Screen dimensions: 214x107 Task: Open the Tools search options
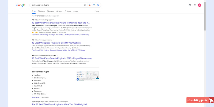(97, 11)
